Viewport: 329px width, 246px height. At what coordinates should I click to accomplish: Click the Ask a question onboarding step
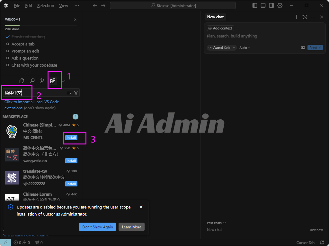[25, 58]
